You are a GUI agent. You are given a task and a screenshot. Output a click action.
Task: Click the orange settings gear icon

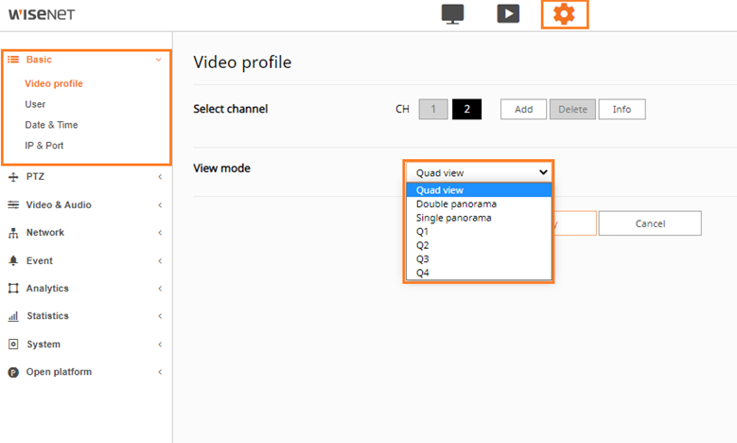(564, 14)
